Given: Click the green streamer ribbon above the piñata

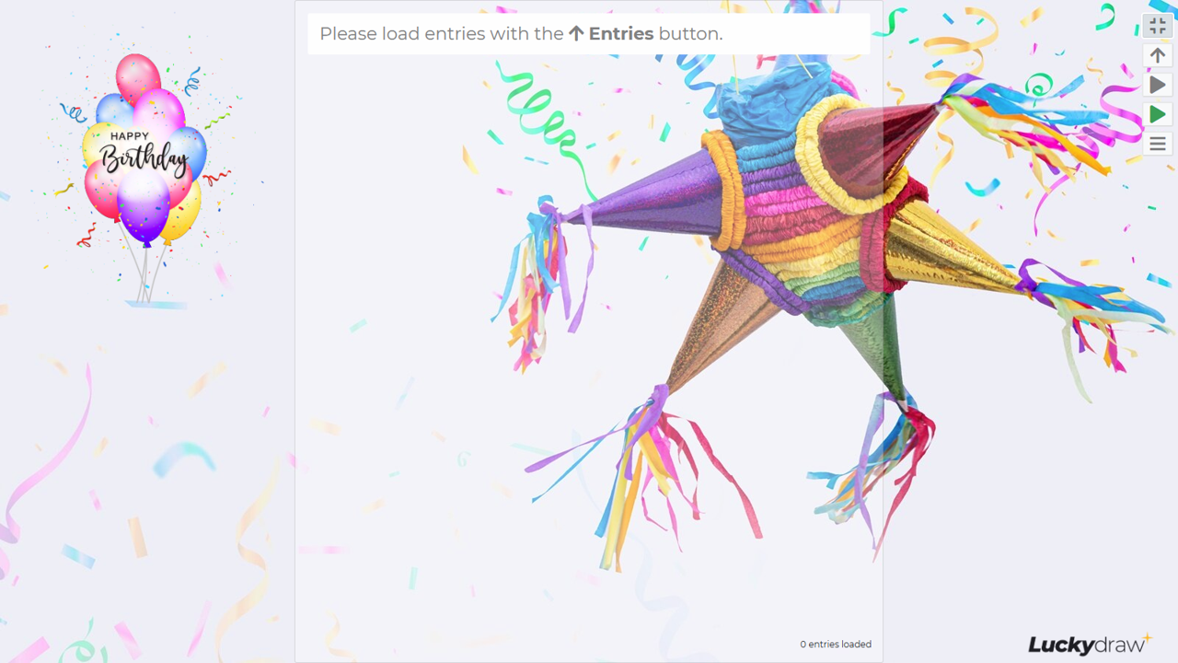Looking at the screenshot, I should [x=543, y=120].
